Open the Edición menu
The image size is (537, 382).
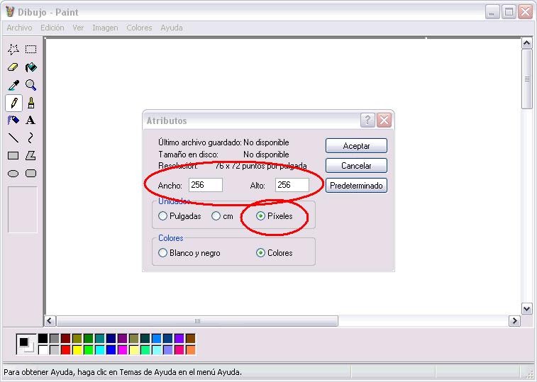(52, 28)
